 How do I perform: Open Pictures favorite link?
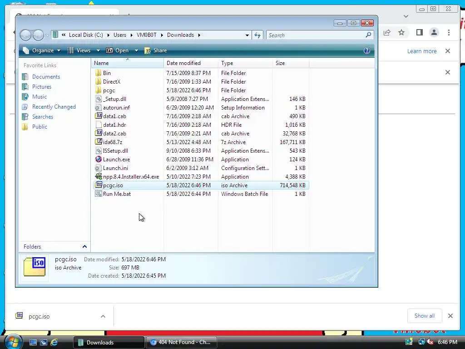41,87
